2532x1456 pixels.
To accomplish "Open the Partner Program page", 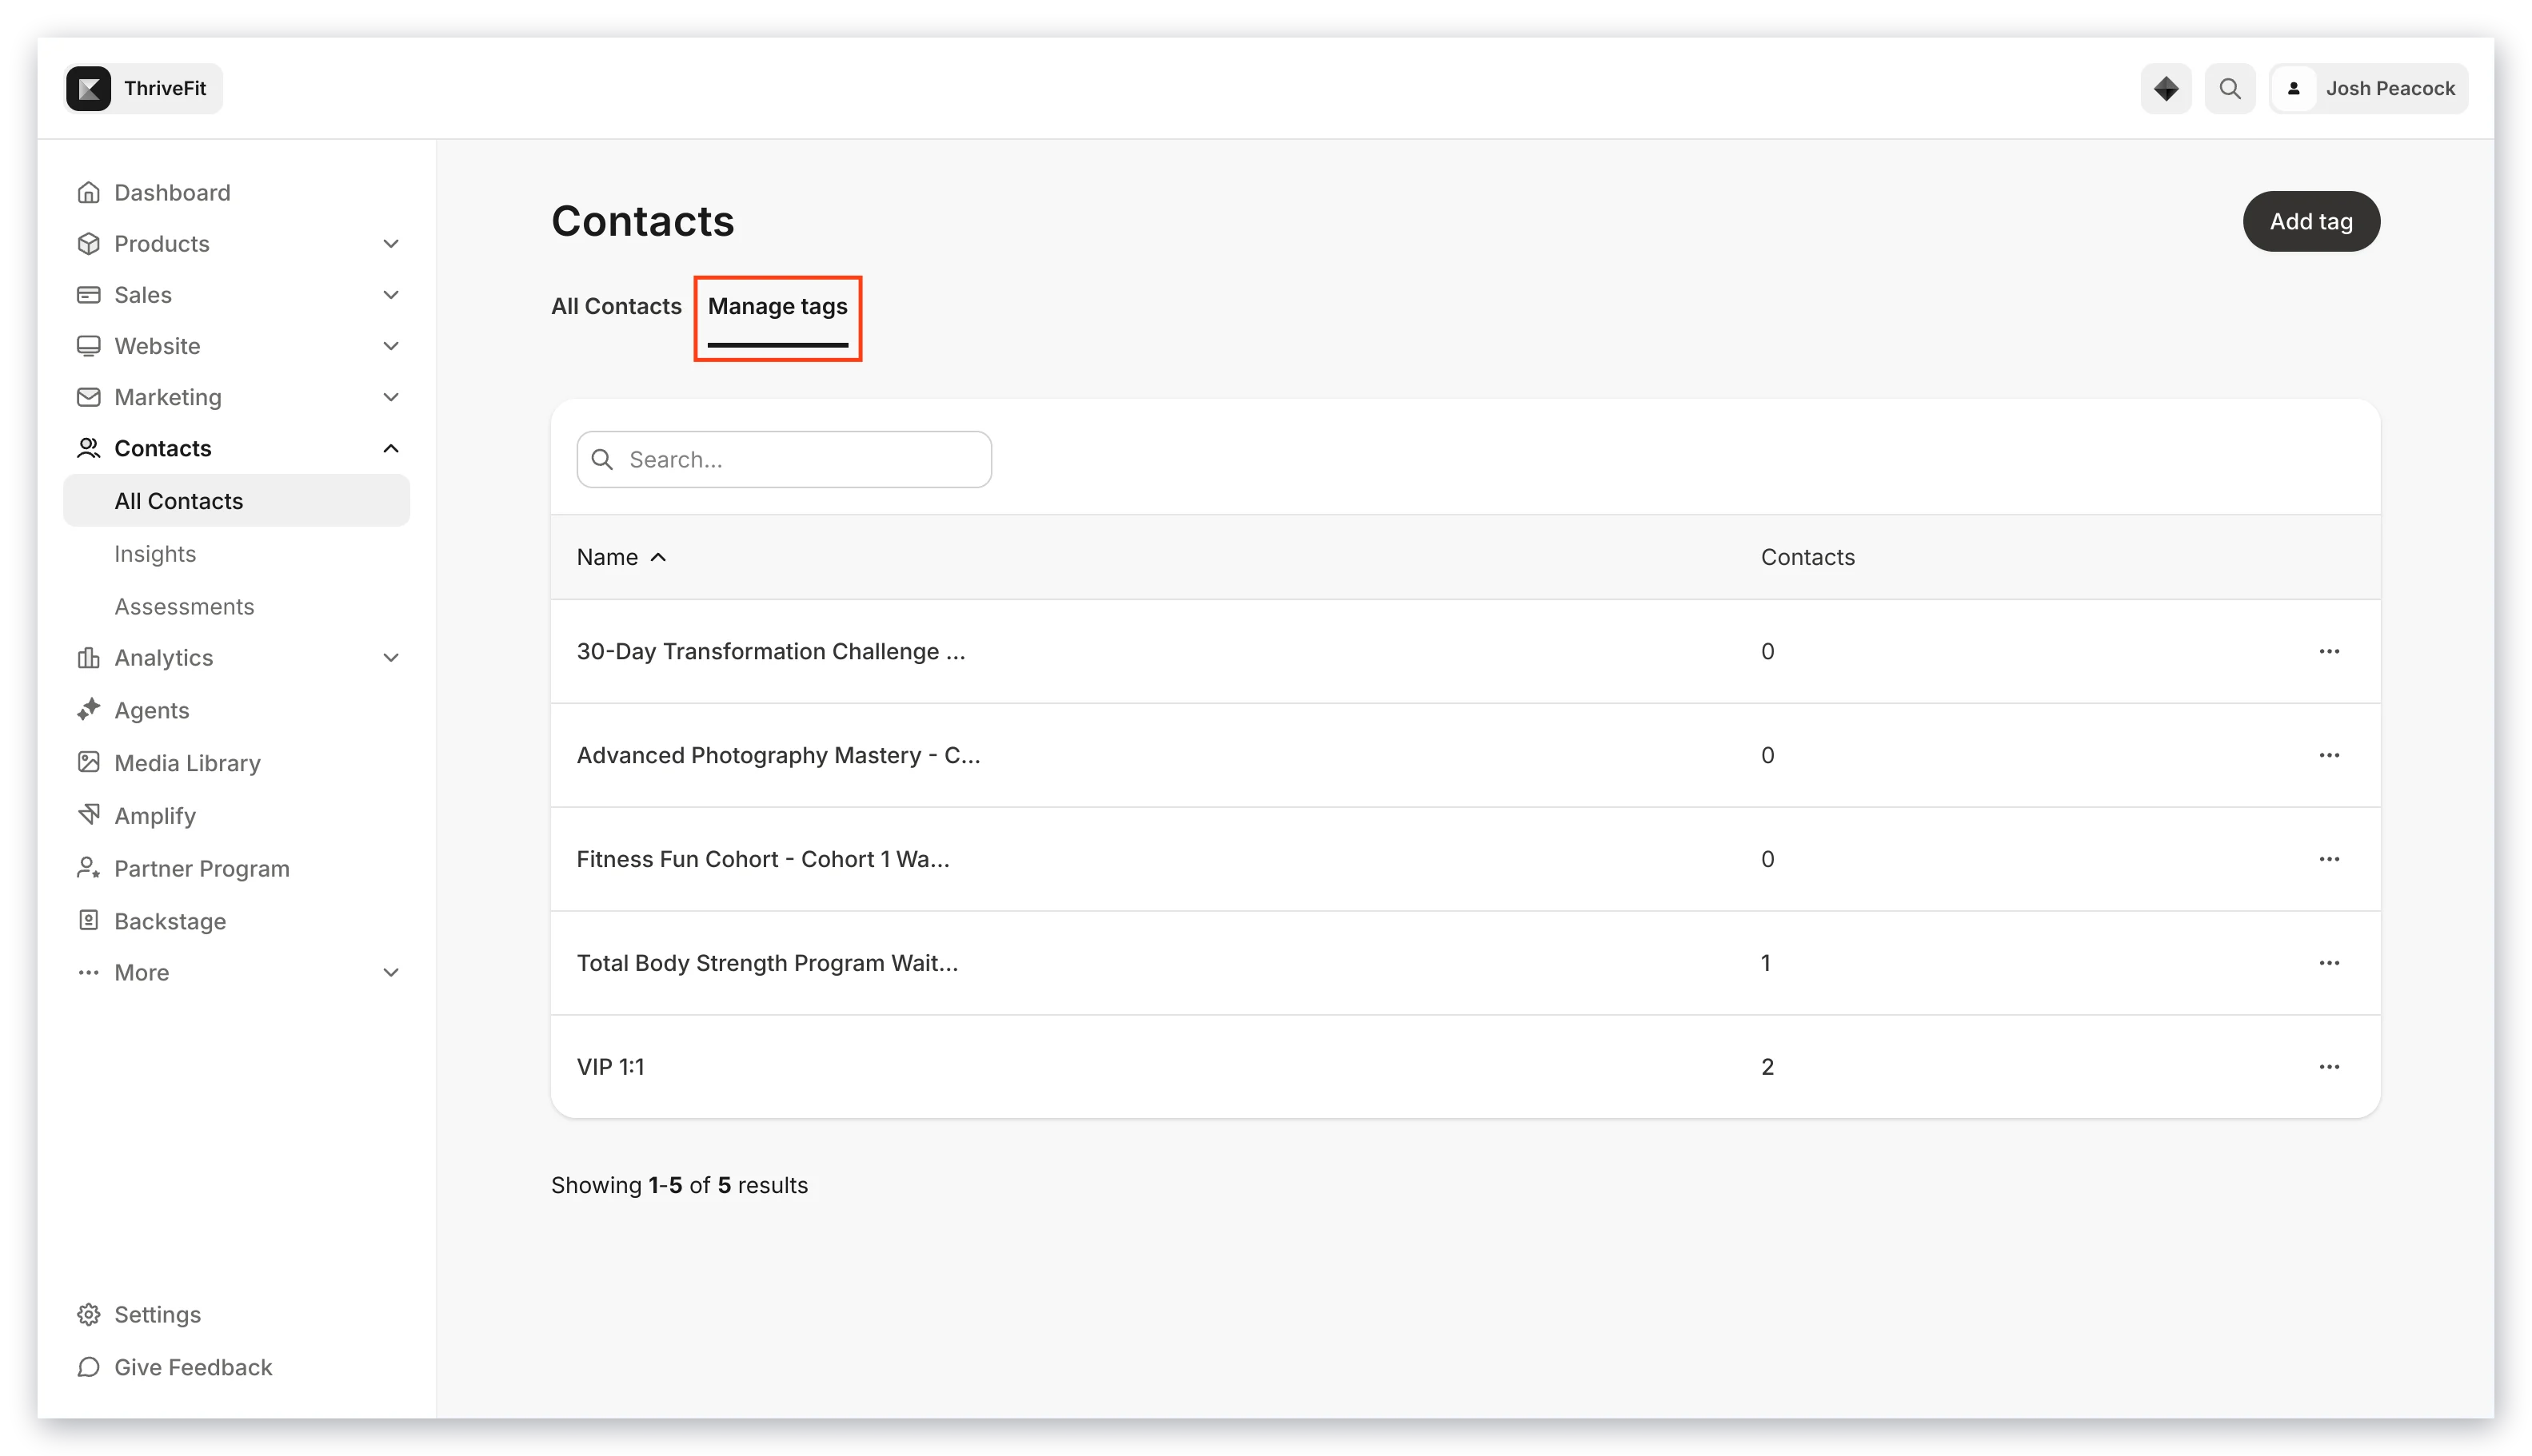I will coord(202,868).
